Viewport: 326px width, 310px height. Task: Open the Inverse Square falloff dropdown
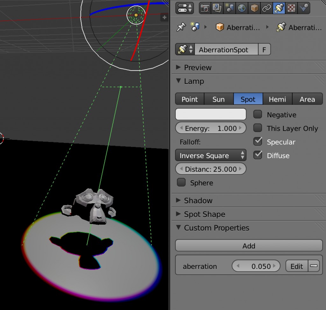[210, 155]
